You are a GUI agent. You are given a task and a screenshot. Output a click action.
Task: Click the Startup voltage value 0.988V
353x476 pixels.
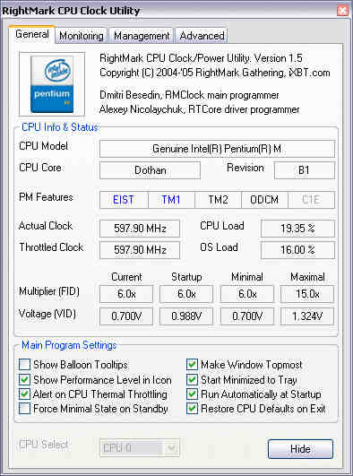point(186,316)
